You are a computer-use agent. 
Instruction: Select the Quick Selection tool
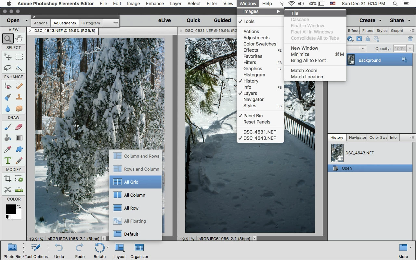click(x=19, y=68)
